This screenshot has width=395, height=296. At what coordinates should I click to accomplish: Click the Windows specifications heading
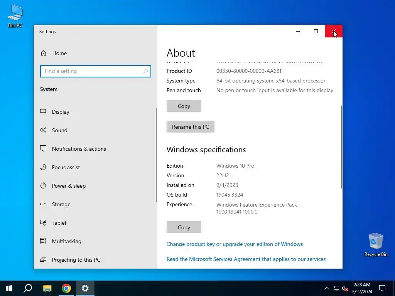point(206,150)
